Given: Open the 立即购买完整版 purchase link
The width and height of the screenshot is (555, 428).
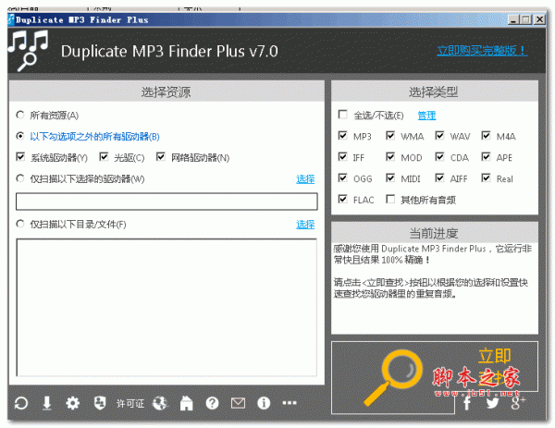Looking at the screenshot, I should [x=482, y=51].
